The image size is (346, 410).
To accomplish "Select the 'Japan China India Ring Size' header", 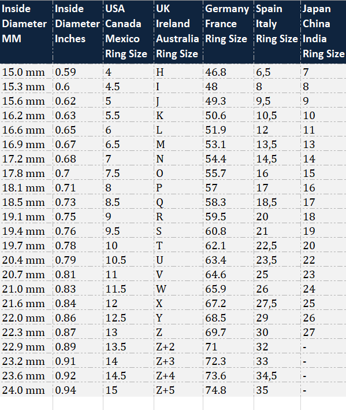I will [323, 31].
